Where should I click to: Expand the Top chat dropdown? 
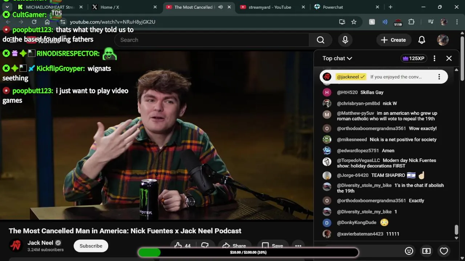(337, 58)
